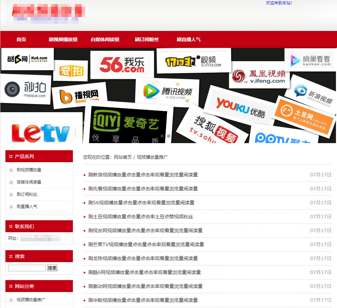Open the 刷直播人气 navigation tab
This screenshot has height=308, width=337.
tap(189, 39)
